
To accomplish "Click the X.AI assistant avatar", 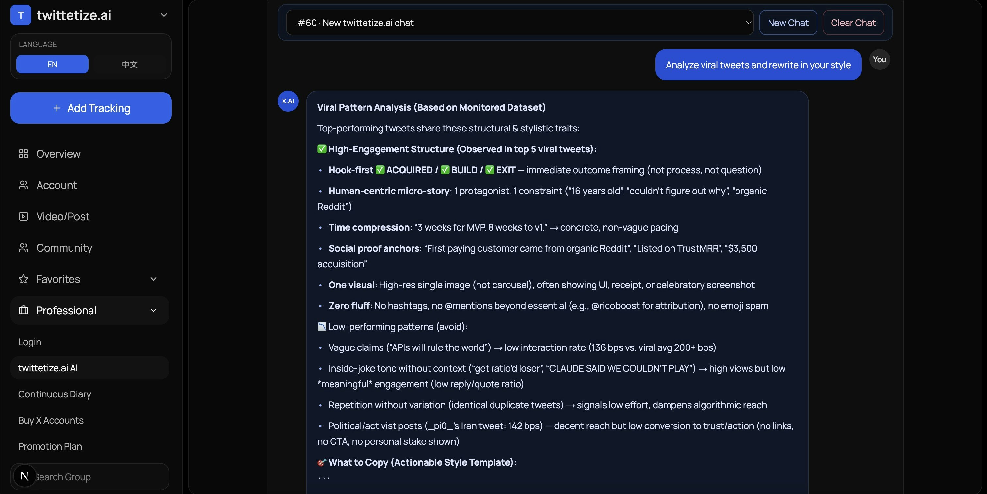I will (288, 101).
